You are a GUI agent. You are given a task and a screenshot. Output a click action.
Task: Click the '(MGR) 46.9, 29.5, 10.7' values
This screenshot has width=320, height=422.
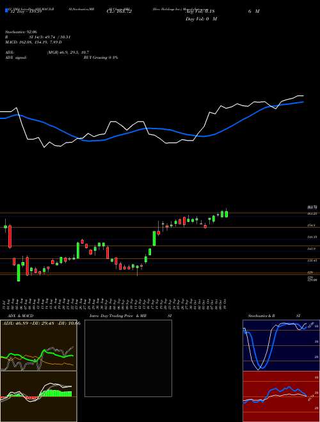click(68, 52)
